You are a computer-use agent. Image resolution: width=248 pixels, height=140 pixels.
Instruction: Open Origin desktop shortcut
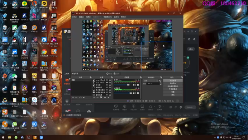coord(5,77)
